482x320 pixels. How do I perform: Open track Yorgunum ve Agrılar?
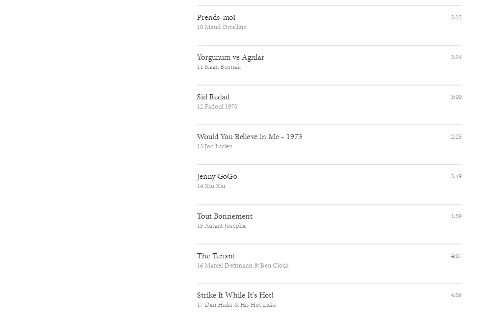[x=231, y=58]
